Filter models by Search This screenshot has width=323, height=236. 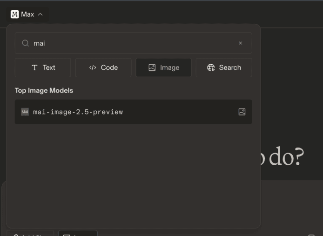coord(224,67)
